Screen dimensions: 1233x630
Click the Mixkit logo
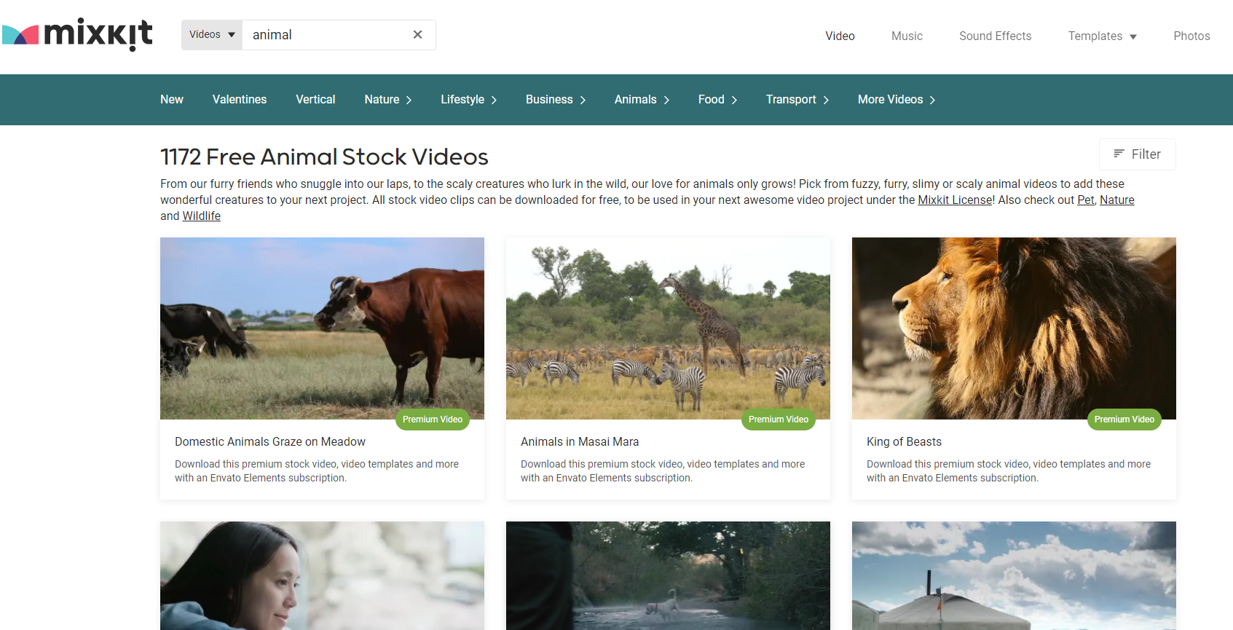coord(77,34)
